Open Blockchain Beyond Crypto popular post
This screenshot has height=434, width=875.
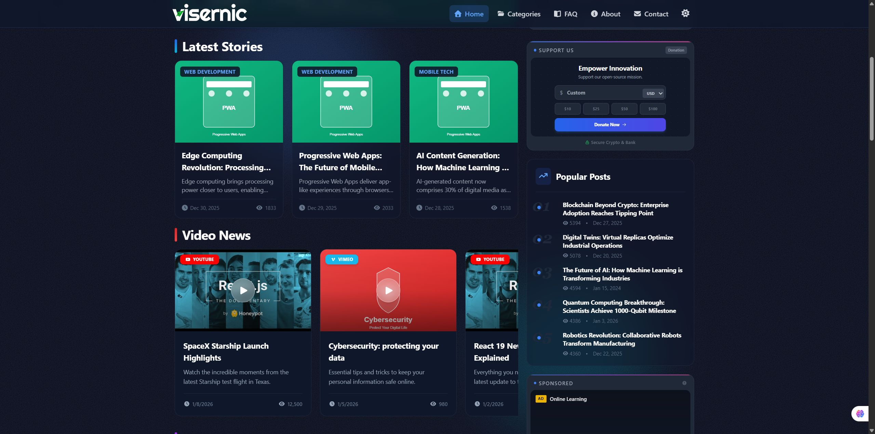click(615, 209)
